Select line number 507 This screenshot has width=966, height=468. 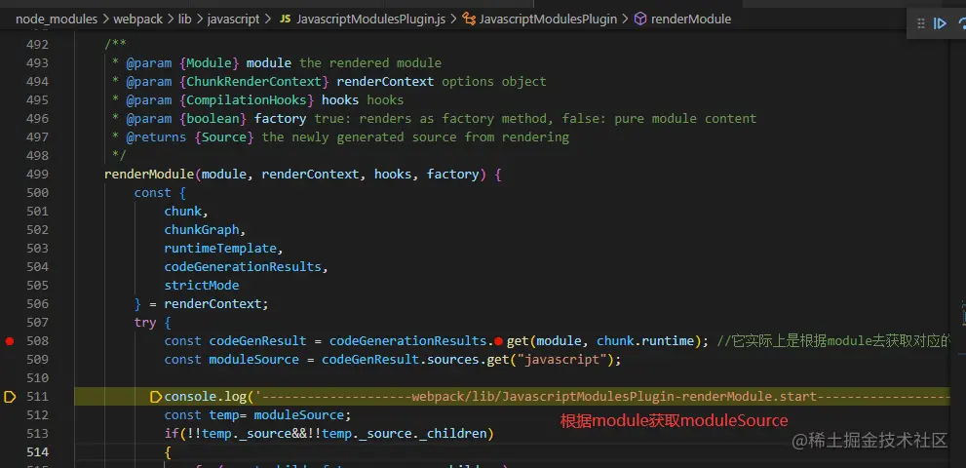[x=38, y=323]
